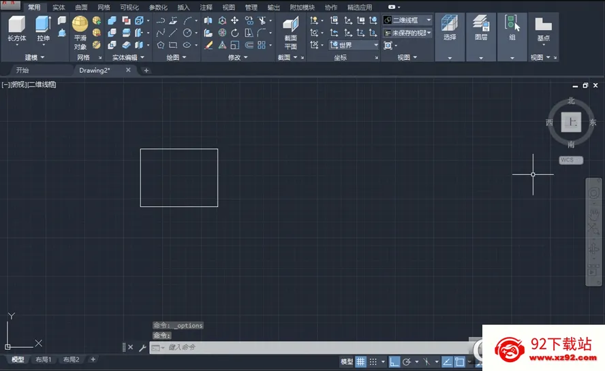
Task: Open the 布局2 layout tab
Action: [x=71, y=359]
